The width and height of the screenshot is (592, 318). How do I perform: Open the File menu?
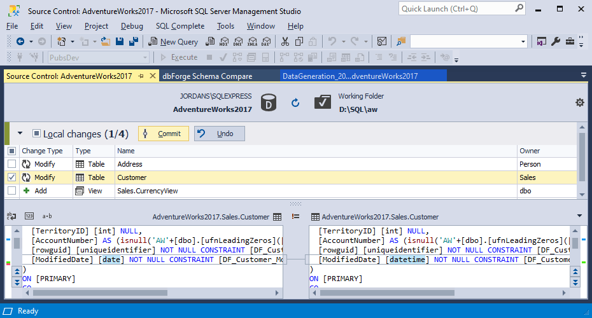coord(12,26)
